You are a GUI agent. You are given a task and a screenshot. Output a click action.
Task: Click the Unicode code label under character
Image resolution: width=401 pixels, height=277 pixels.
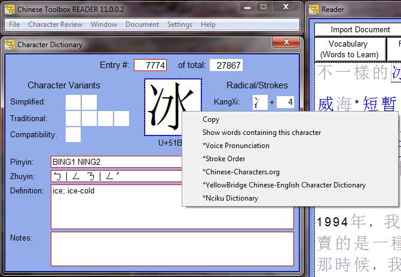170,143
